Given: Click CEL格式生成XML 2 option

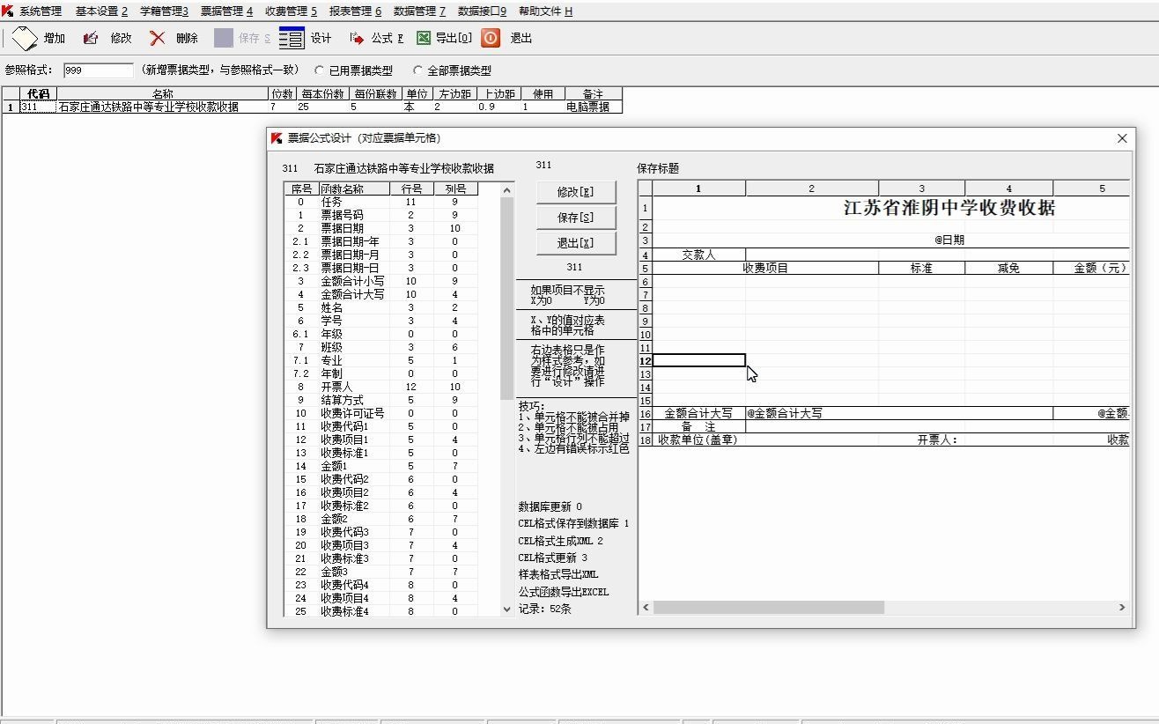Looking at the screenshot, I should 561,541.
